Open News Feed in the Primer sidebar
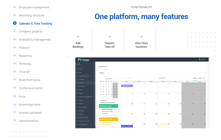The height and width of the screenshot is (140, 221). click(82, 86)
